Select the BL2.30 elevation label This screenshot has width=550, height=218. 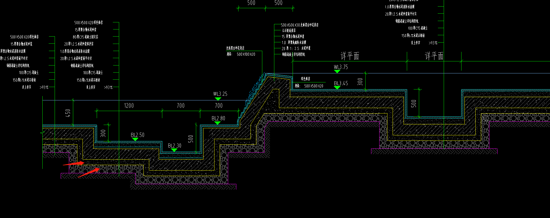175,146
